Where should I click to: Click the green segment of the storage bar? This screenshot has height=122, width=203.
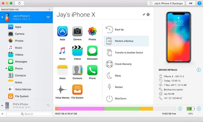(x=122, y=109)
